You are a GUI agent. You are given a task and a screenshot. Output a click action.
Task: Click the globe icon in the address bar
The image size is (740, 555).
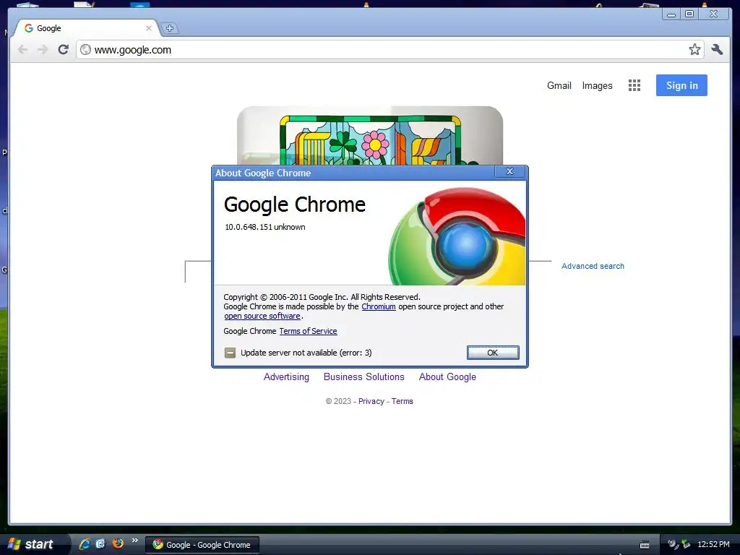pos(85,50)
